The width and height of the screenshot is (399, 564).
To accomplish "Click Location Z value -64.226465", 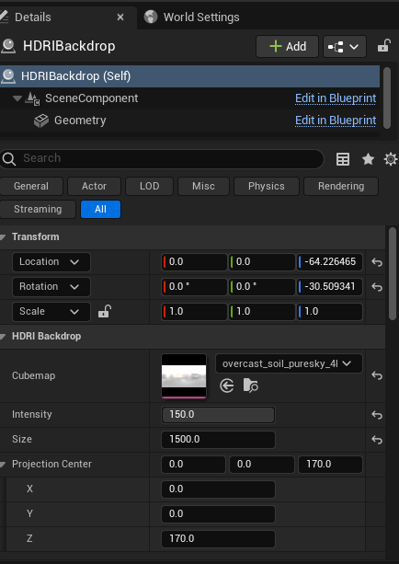I will (x=330, y=262).
